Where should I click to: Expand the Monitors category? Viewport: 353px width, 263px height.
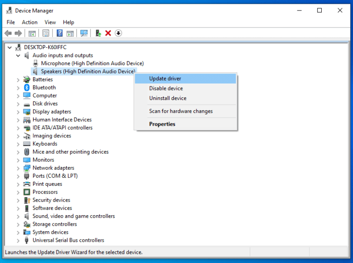(18, 160)
